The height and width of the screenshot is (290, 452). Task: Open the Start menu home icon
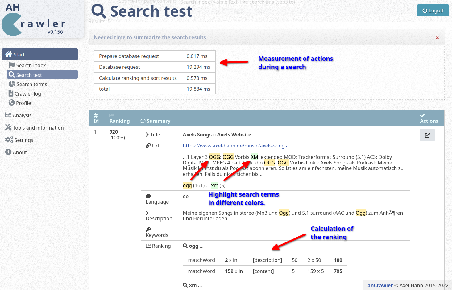9,54
